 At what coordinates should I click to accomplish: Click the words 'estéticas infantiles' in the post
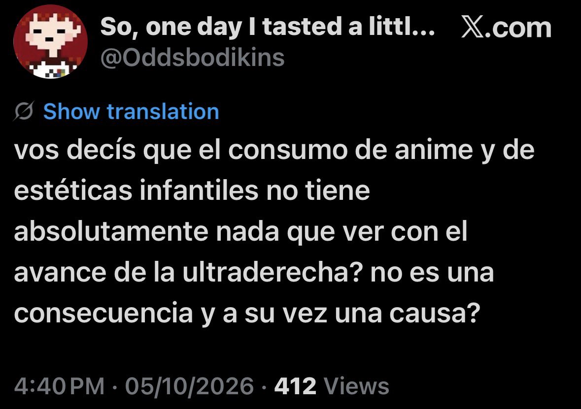pyautogui.click(x=136, y=191)
